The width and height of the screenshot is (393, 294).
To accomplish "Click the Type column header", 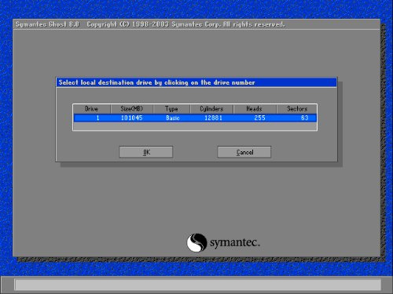I will click(171, 109).
